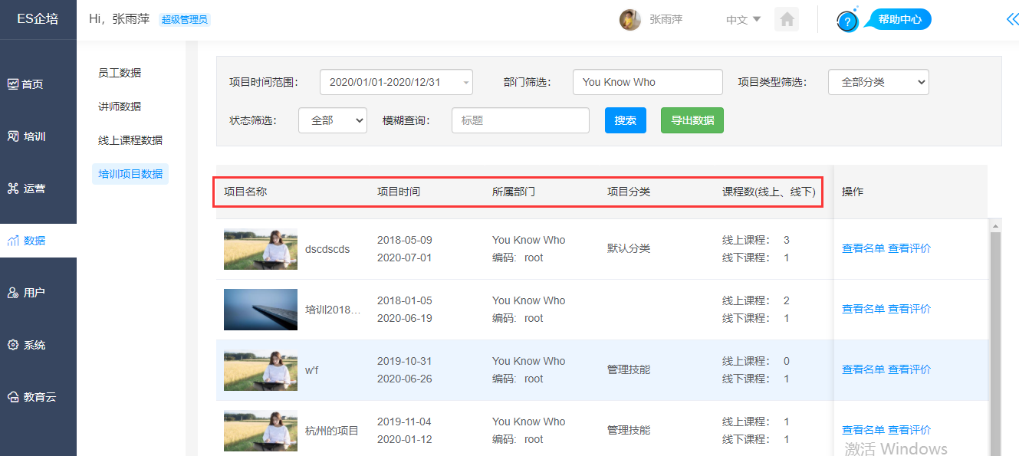Click the dscdscds project thumbnail

tap(261, 249)
